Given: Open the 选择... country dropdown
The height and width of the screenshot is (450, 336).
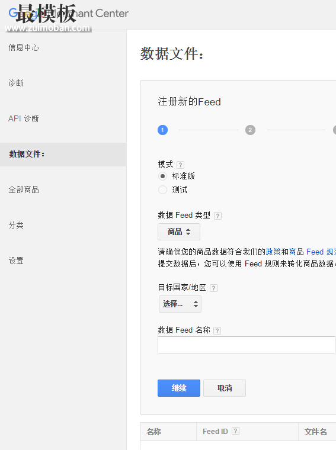Looking at the screenshot, I should click(180, 304).
